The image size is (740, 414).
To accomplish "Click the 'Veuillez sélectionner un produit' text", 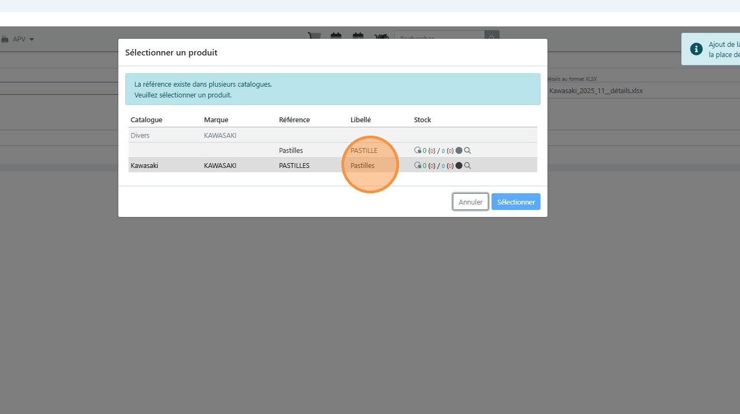I will coord(183,95).
